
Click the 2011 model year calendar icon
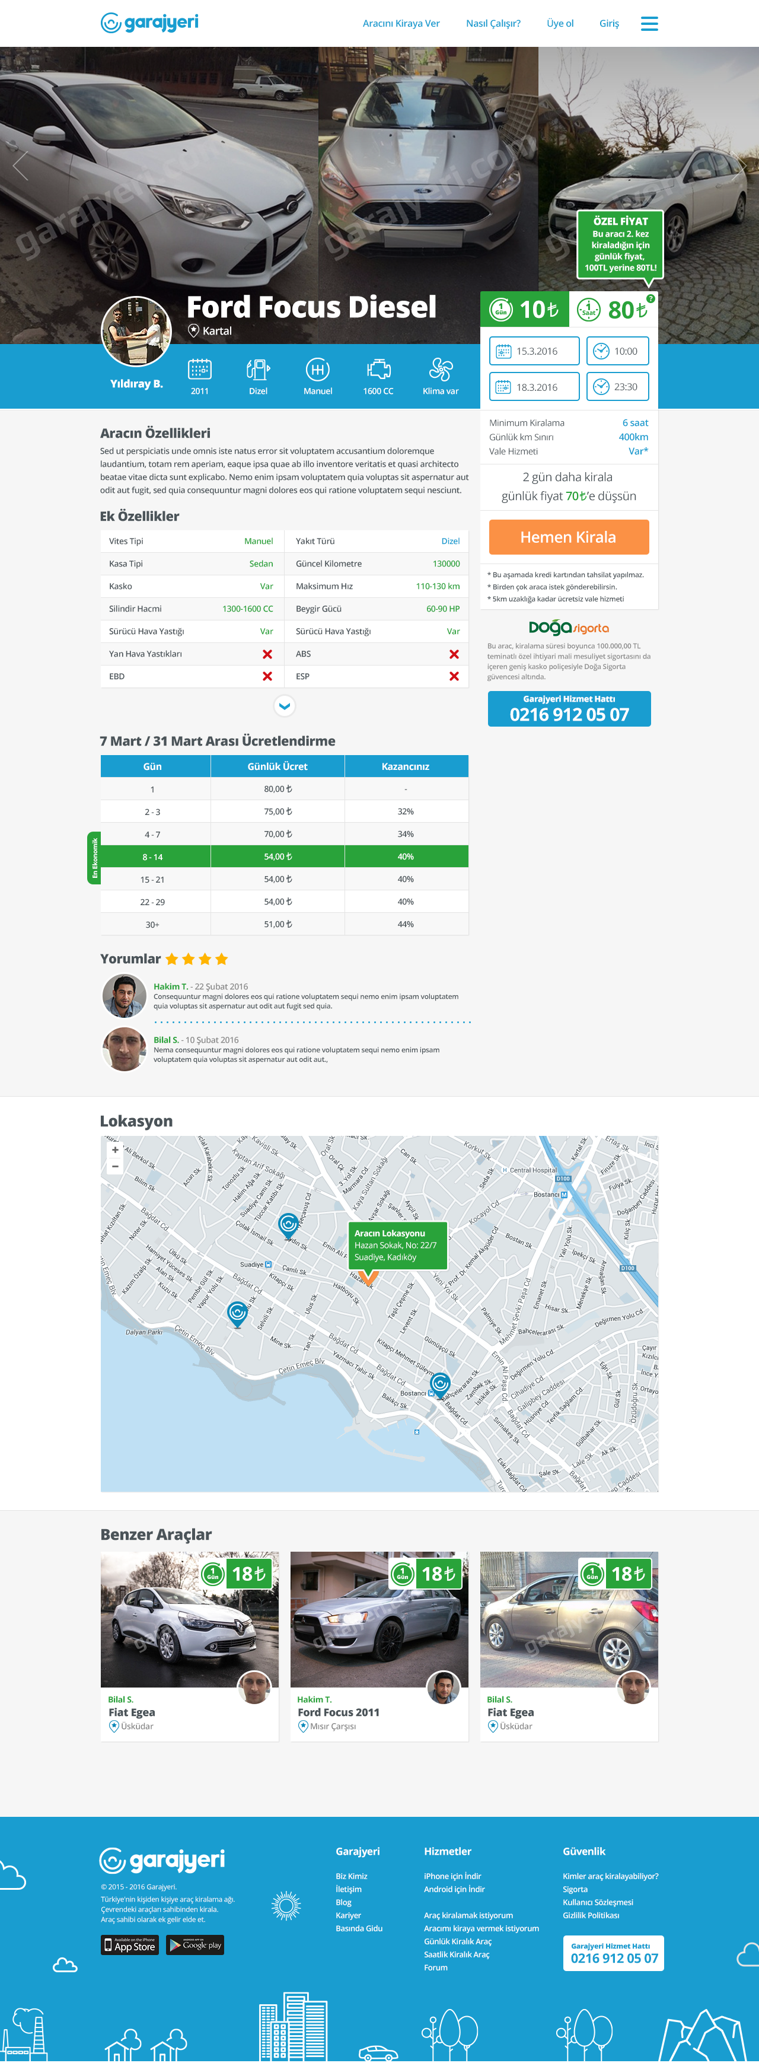[199, 369]
